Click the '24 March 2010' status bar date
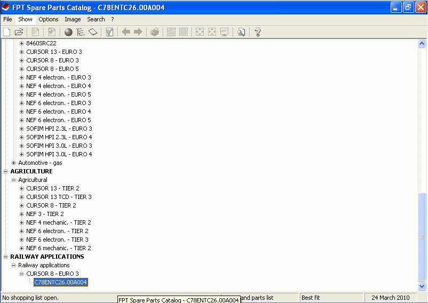The height and width of the screenshot is (303, 428). [390, 298]
